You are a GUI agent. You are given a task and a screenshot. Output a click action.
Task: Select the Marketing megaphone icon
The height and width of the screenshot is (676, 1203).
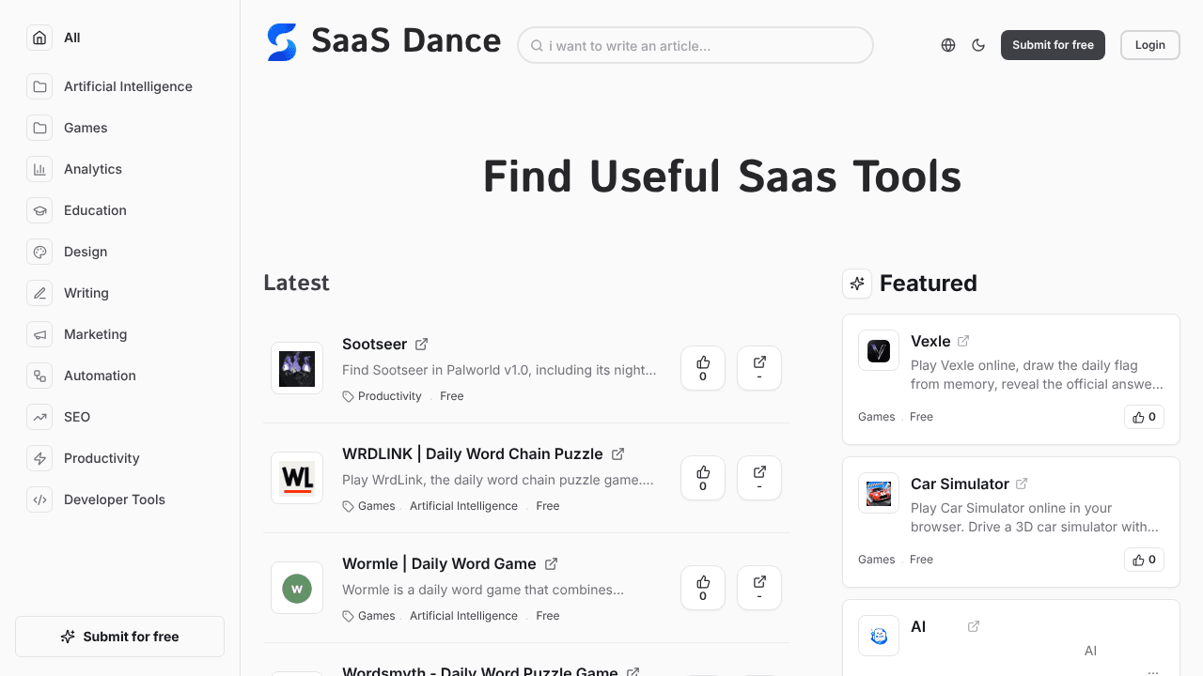coord(39,334)
